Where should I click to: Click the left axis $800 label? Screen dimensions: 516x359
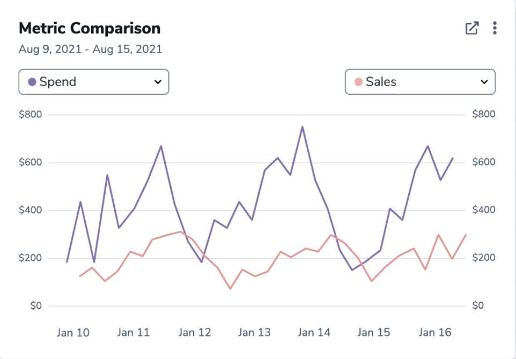click(x=30, y=115)
